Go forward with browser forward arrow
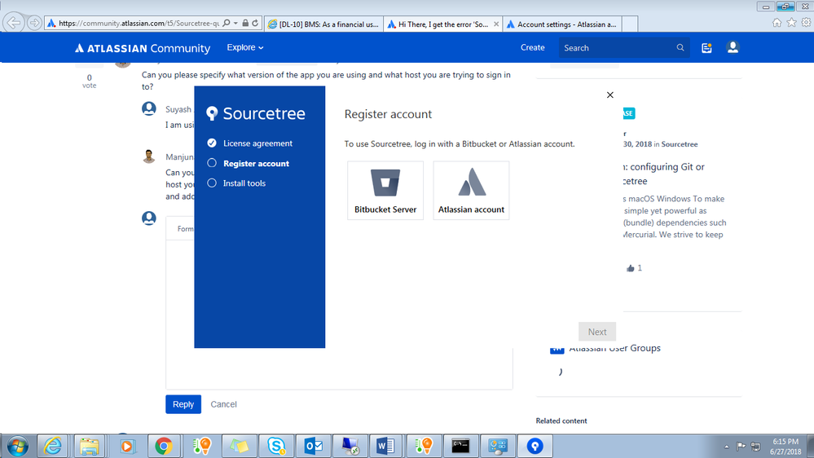The image size is (814, 458). tap(34, 23)
